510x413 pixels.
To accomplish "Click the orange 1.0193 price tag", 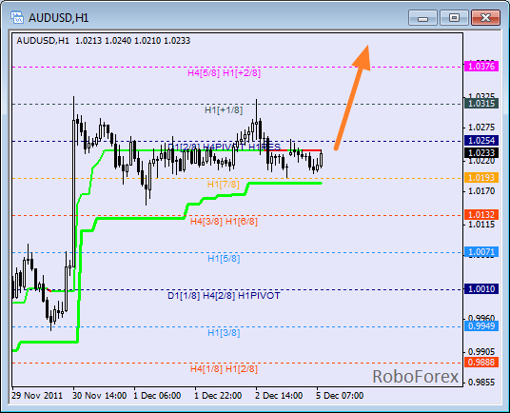I will (481, 178).
